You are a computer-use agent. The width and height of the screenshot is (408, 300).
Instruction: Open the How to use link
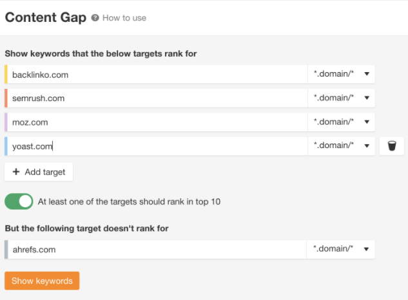(124, 18)
